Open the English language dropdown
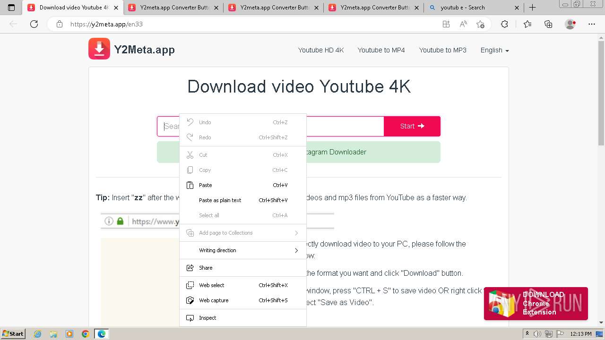 point(494,50)
